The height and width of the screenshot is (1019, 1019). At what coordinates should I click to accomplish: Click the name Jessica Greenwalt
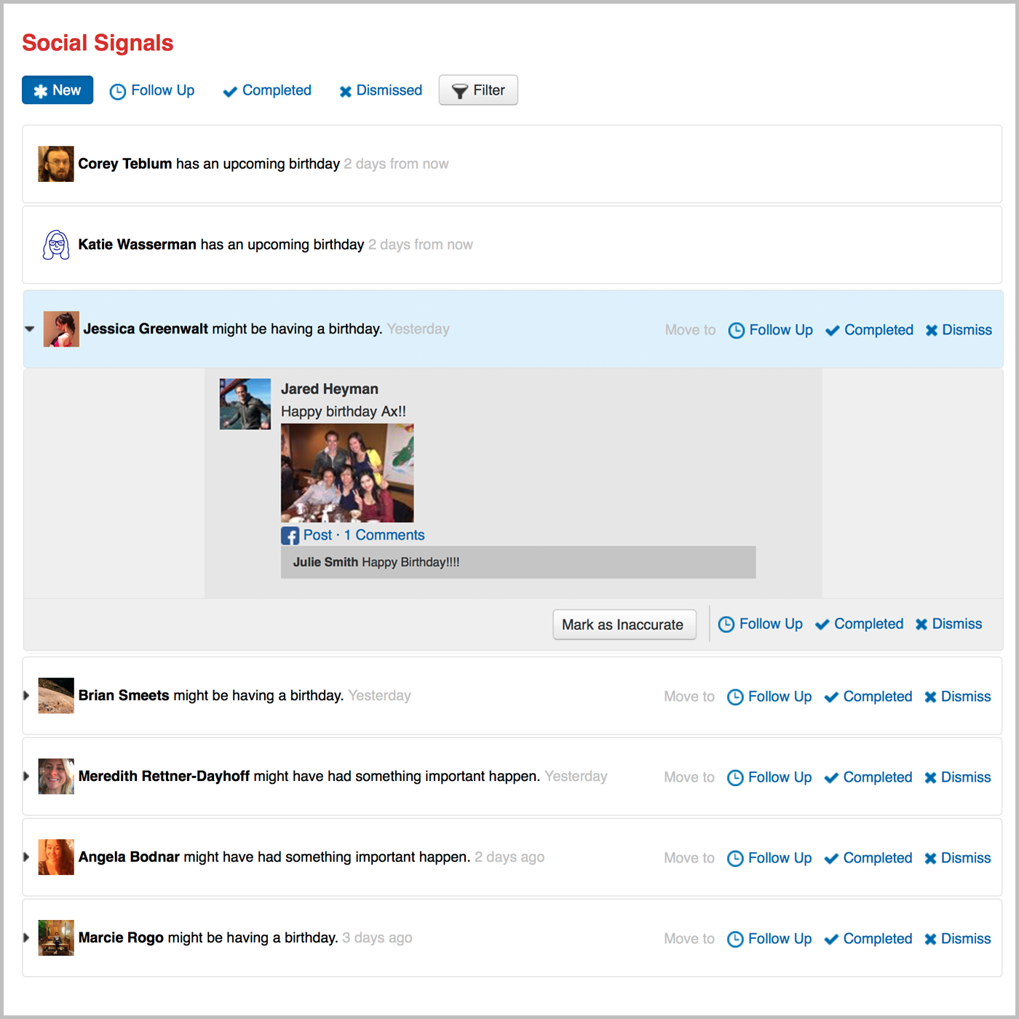[146, 329]
